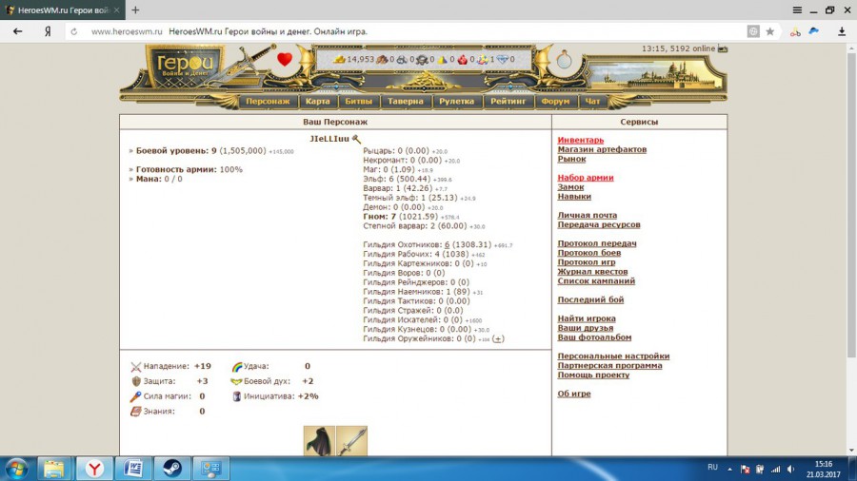The height and width of the screenshot is (481, 857).
Task: Open Microsoft Word from the taskbar
Action: 133,469
